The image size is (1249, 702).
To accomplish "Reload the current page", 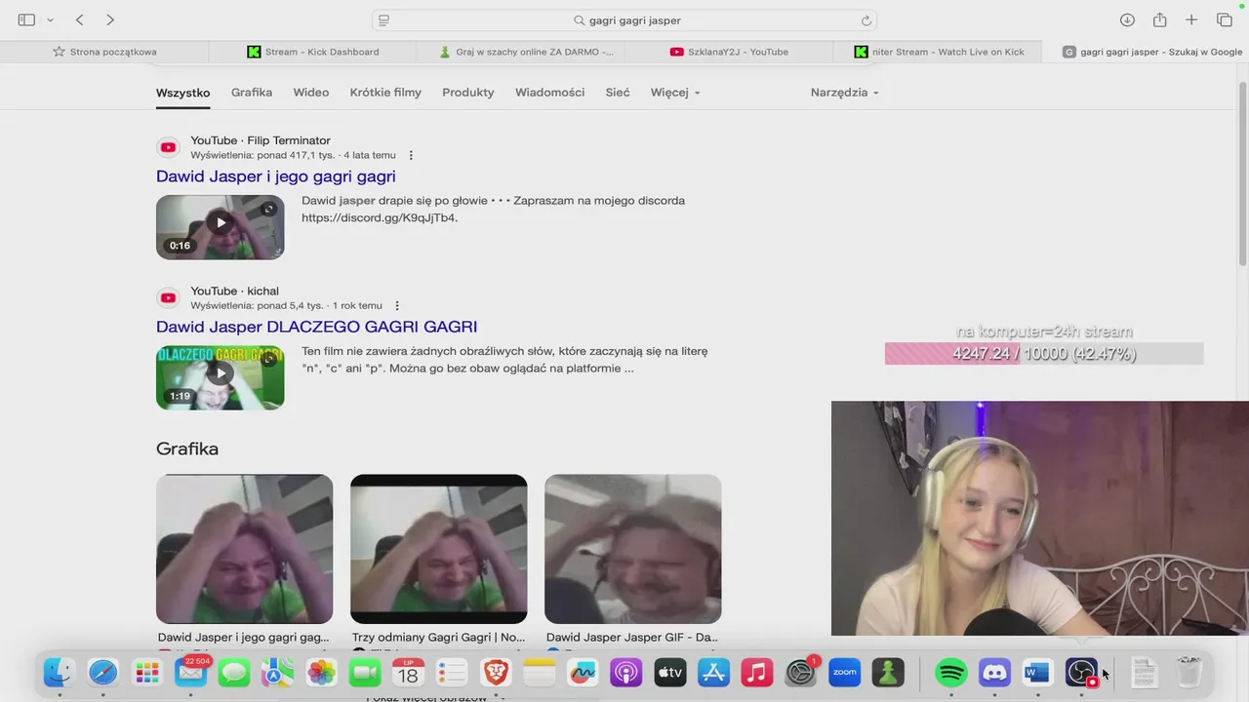I will tap(866, 19).
